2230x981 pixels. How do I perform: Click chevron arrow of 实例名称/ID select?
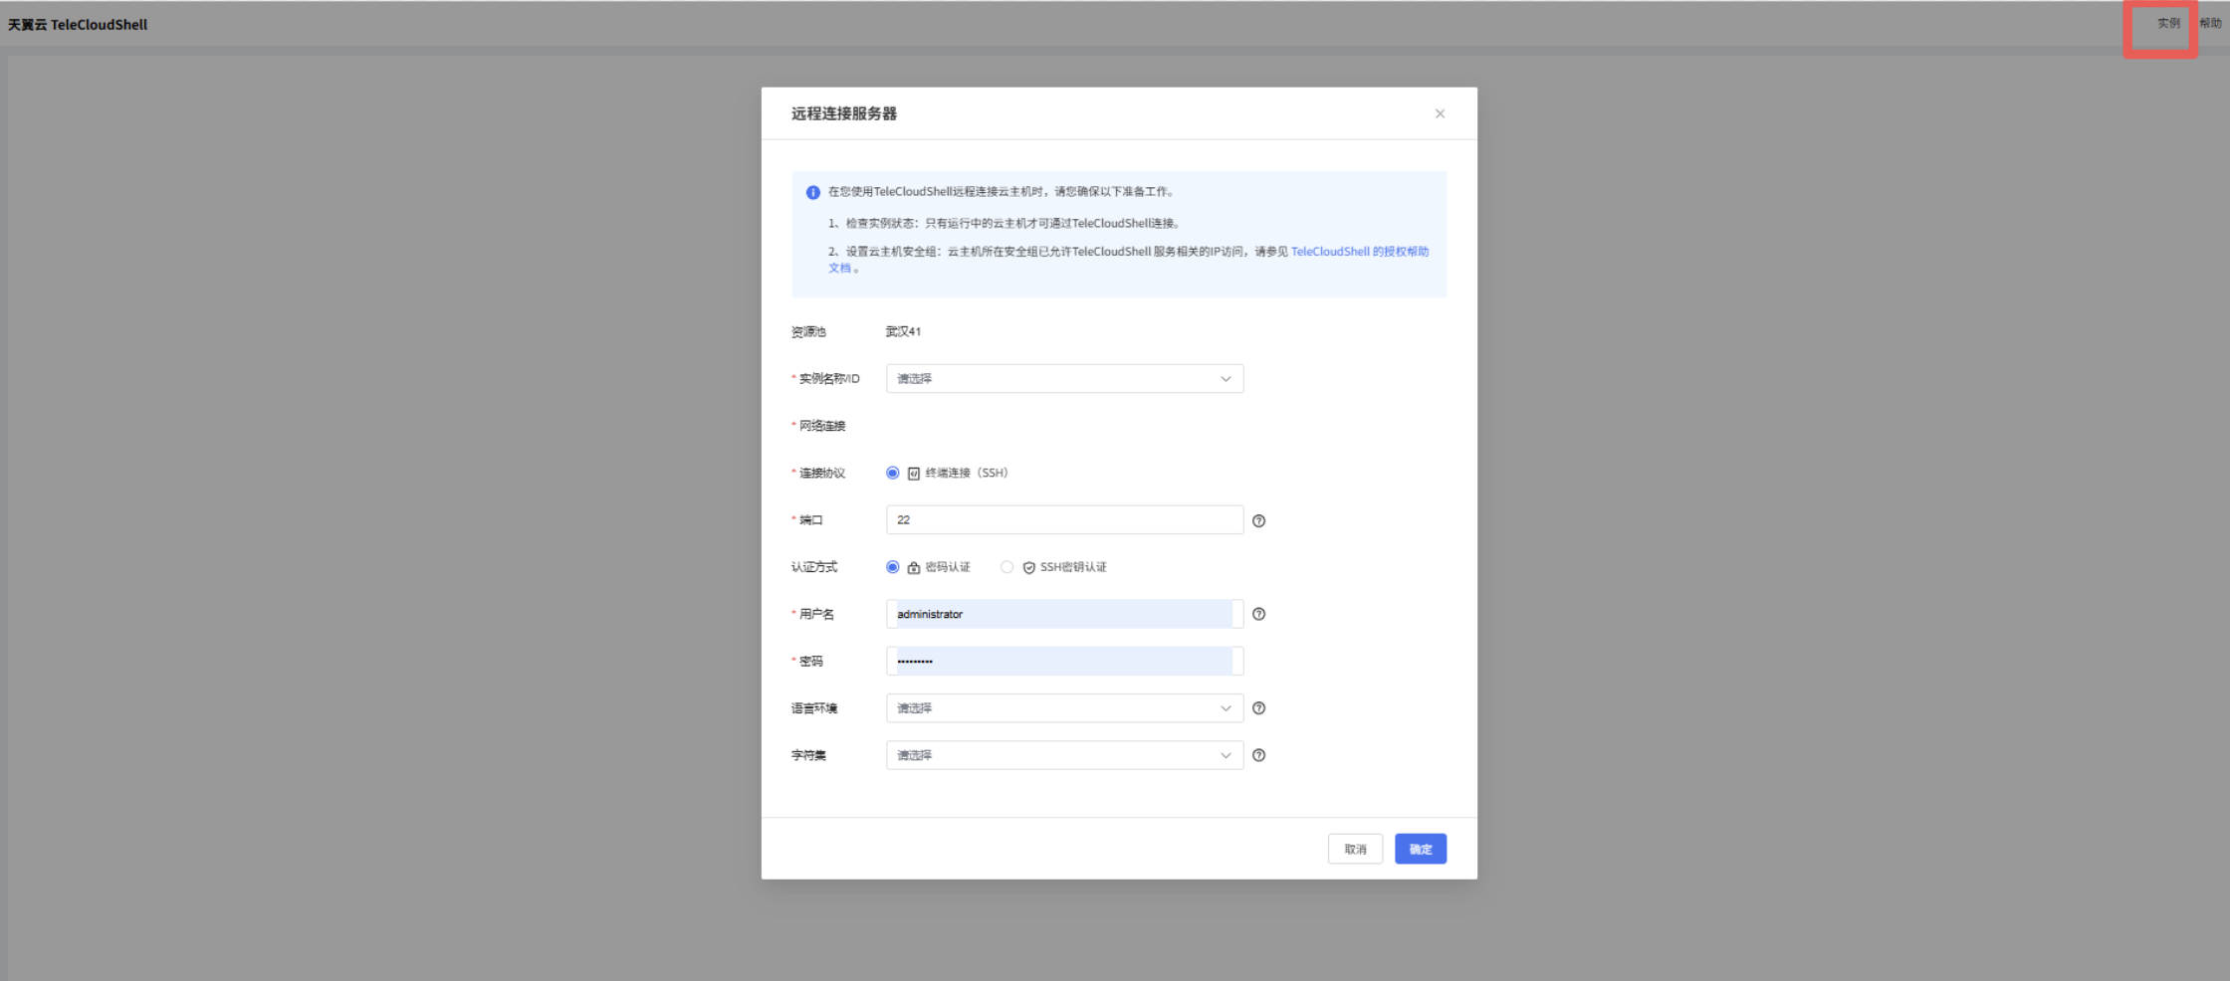point(1226,379)
